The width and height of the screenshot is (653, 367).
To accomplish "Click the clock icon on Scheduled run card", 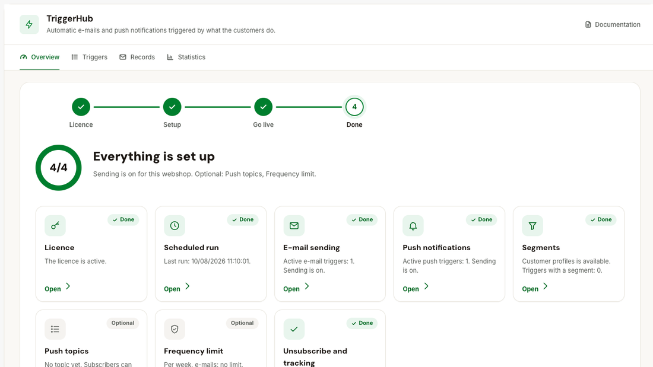I will [175, 225].
